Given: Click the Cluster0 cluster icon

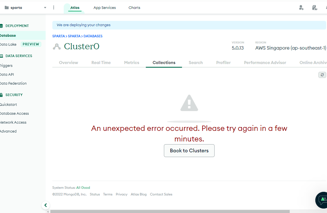Looking at the screenshot, I should 57,46.
